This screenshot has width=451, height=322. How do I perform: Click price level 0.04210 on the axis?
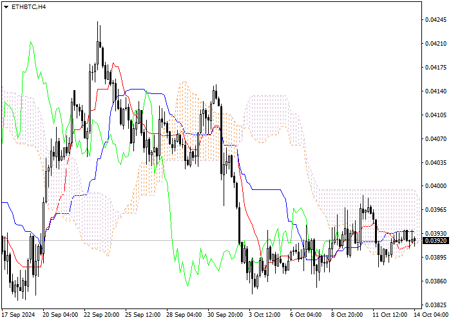pos(436,44)
